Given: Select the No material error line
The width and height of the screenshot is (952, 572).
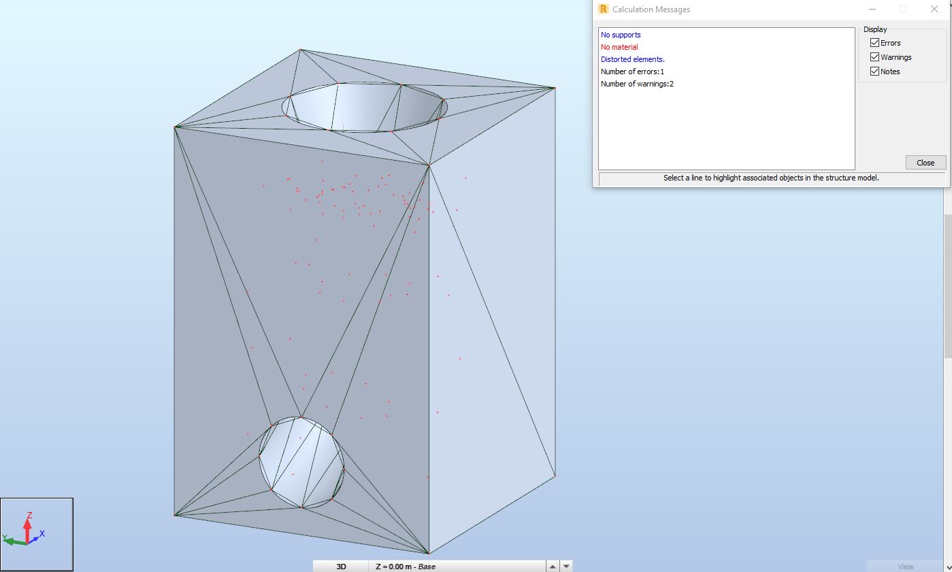Looking at the screenshot, I should pyautogui.click(x=619, y=46).
